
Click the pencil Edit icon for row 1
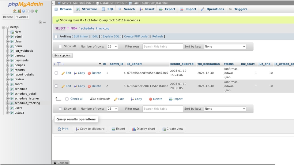[x=63, y=73]
